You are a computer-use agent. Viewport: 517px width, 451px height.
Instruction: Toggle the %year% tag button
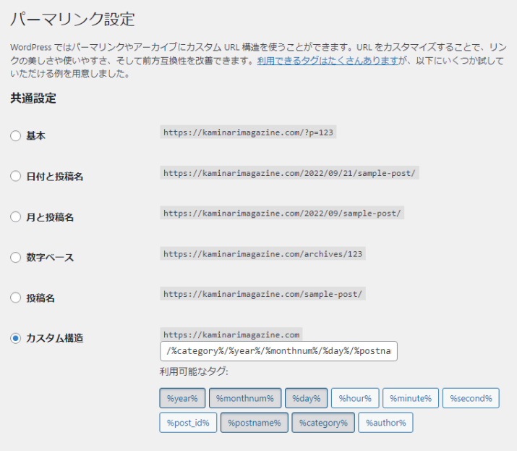click(x=182, y=398)
